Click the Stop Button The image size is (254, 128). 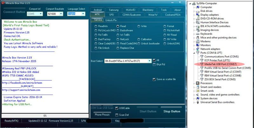[x=172, y=111]
